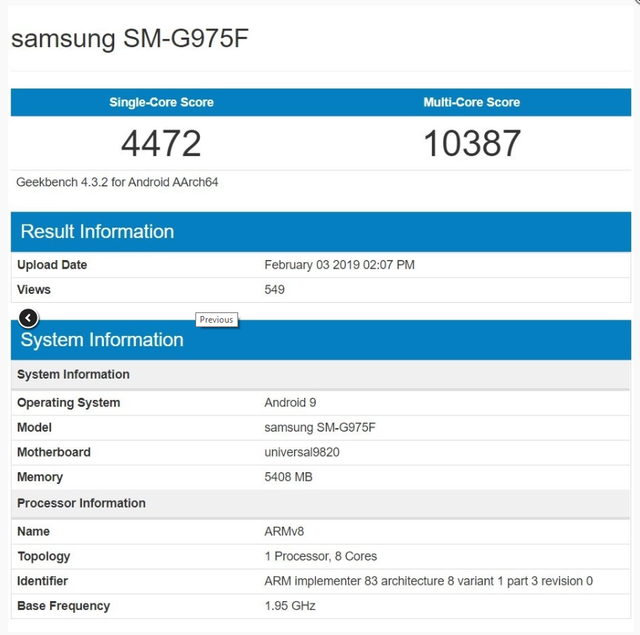
Task: Click the Upload Date row label
Action: pyautogui.click(x=52, y=265)
